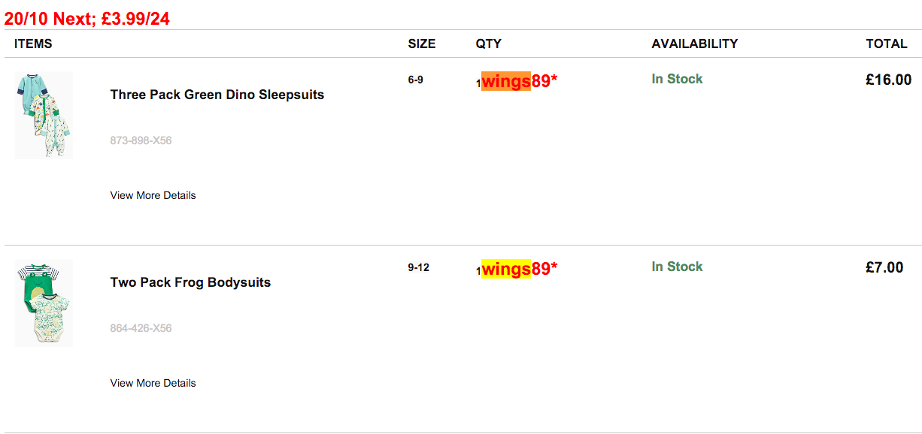The height and width of the screenshot is (434, 922).
Task: Click the QTY column header
Action: point(489,44)
